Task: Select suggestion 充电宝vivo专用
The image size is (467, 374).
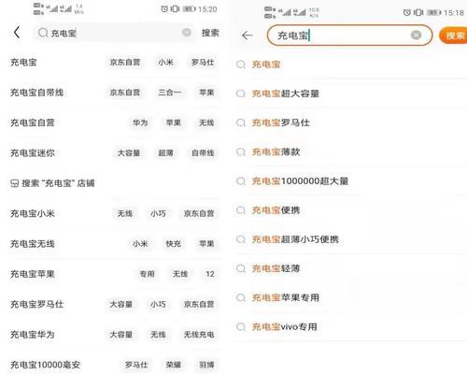Action: 285,326
